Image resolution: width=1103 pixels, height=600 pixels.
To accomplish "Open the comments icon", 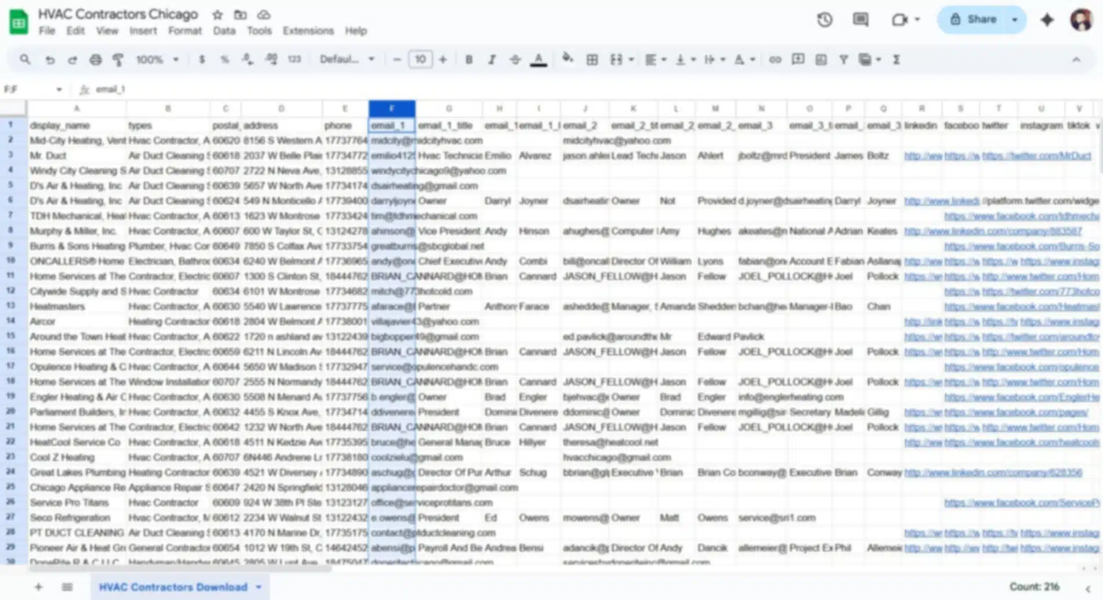I will click(x=860, y=20).
